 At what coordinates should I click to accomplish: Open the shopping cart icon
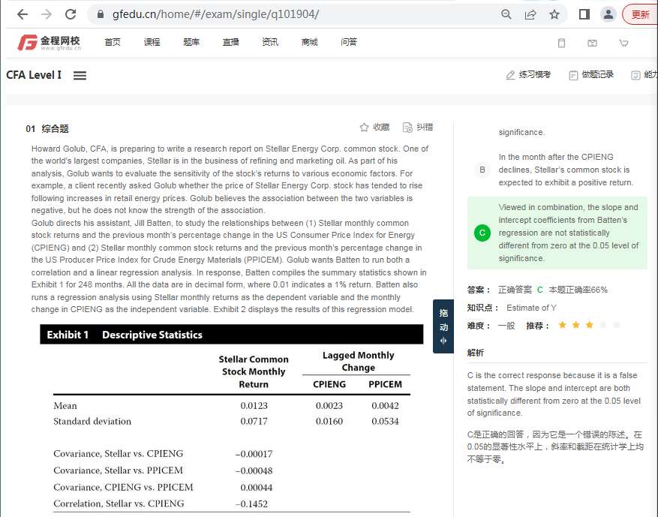623,43
